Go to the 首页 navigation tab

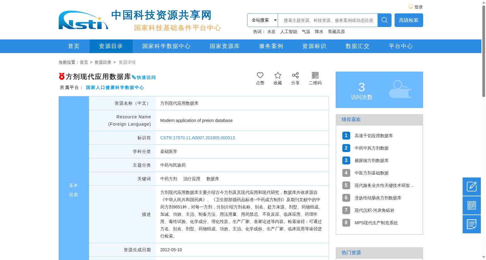74,46
